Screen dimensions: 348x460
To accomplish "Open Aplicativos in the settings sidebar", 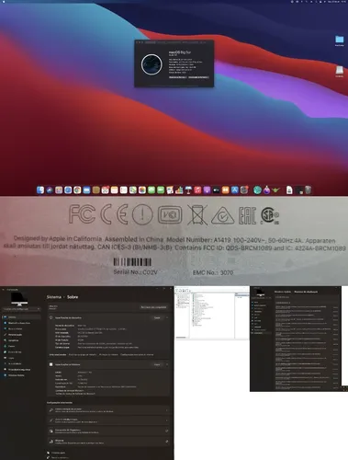I will [x=21, y=340].
